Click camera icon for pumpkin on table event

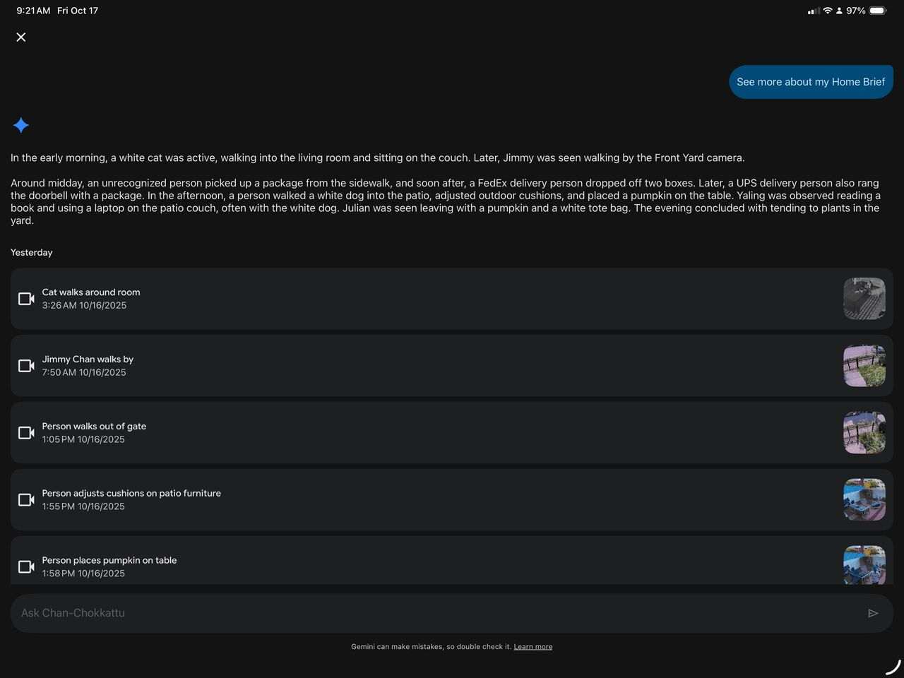point(26,566)
